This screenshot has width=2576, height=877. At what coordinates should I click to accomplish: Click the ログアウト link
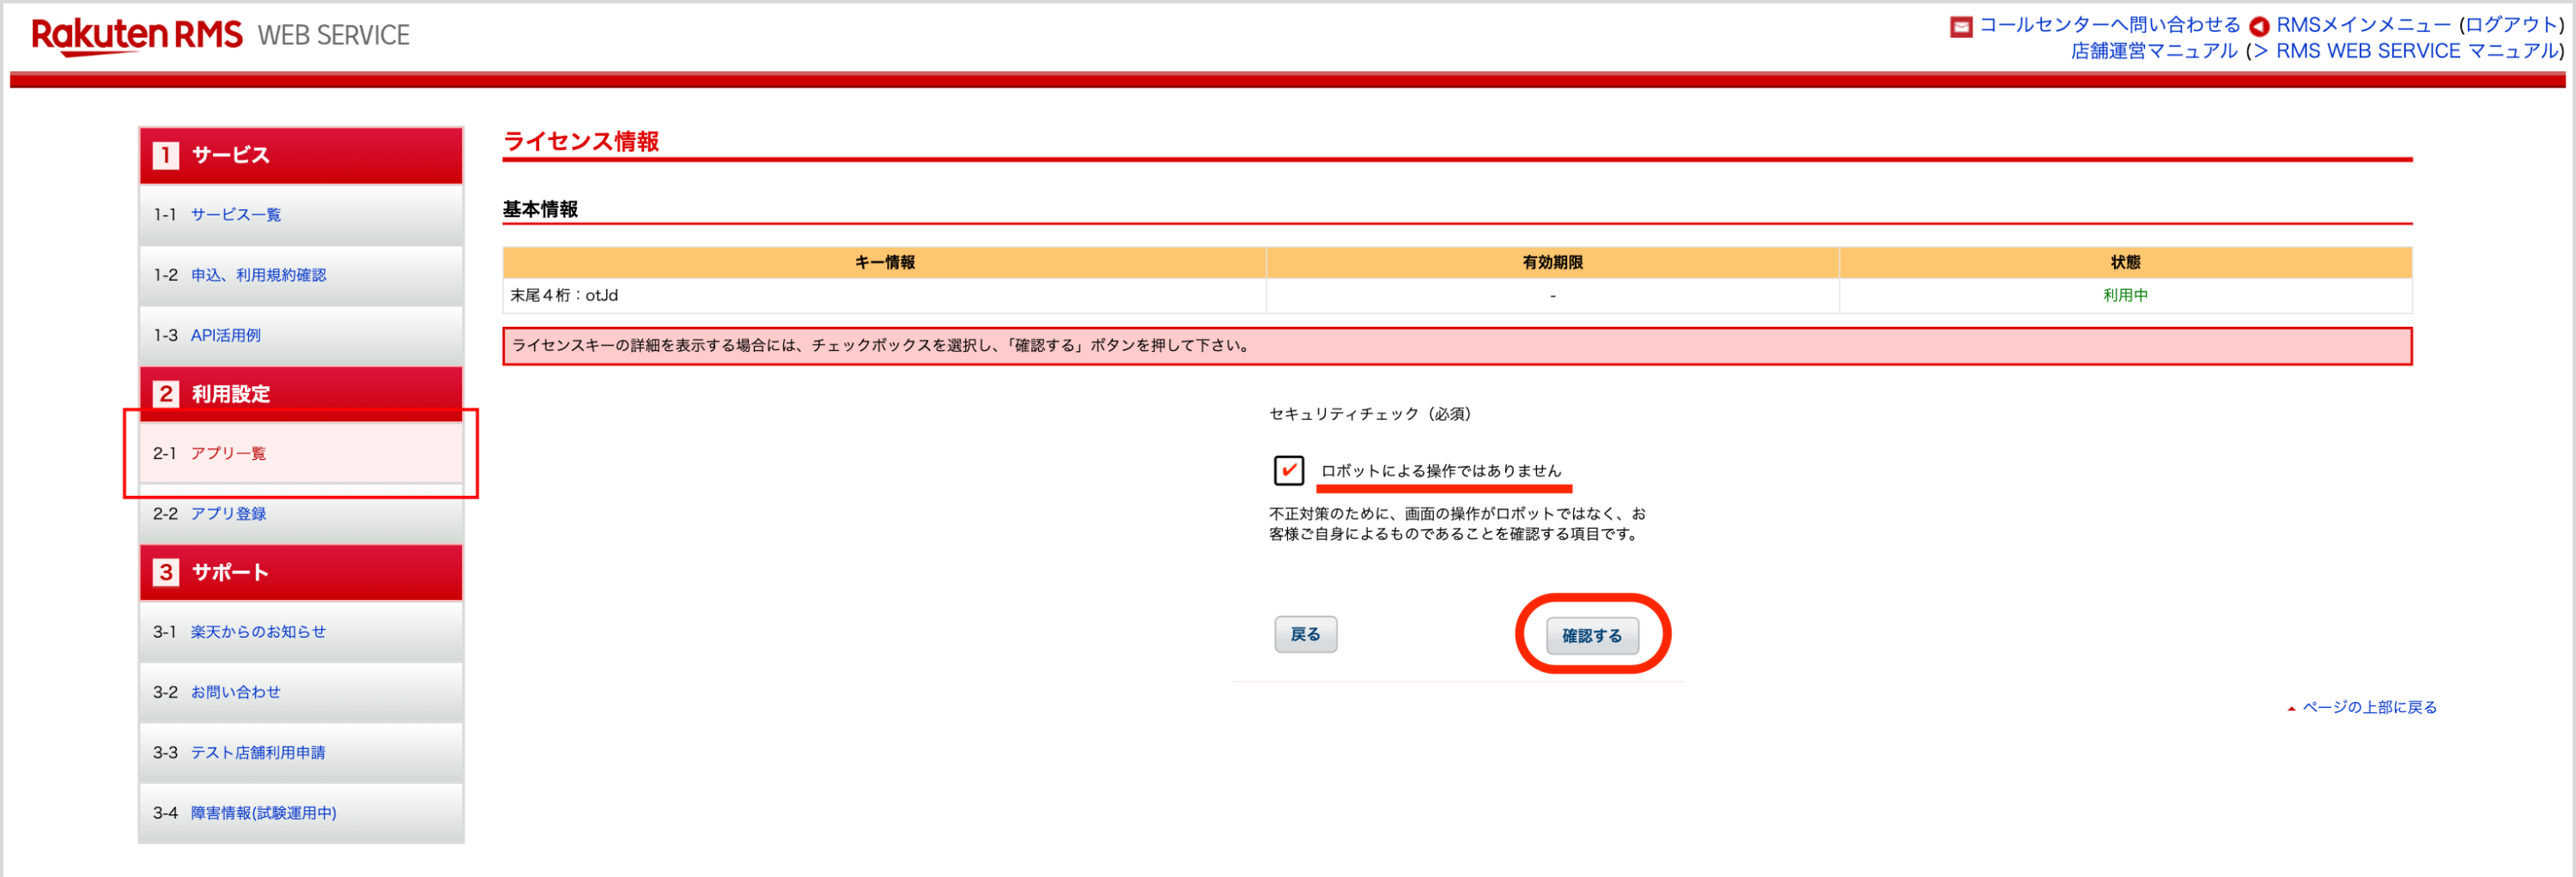click(2511, 25)
